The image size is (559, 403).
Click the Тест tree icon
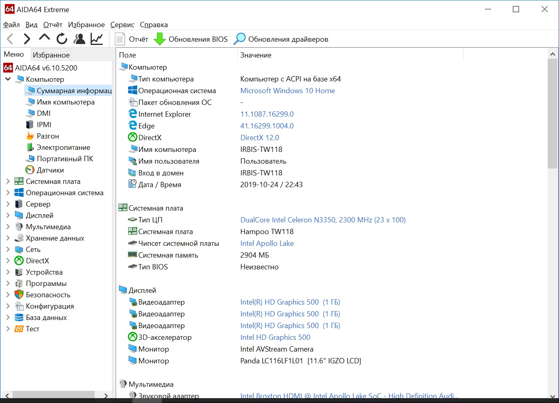coord(19,329)
